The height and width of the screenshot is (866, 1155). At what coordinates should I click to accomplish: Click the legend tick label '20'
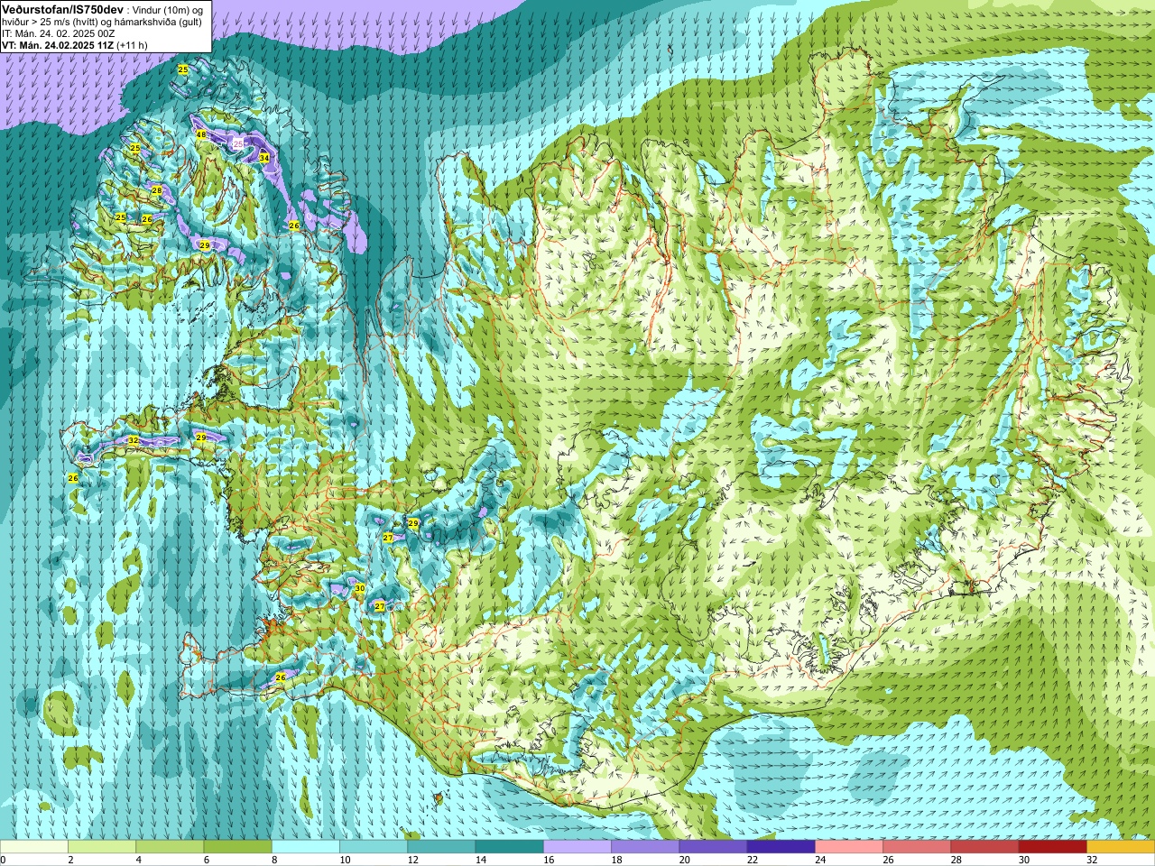pyautogui.click(x=684, y=860)
